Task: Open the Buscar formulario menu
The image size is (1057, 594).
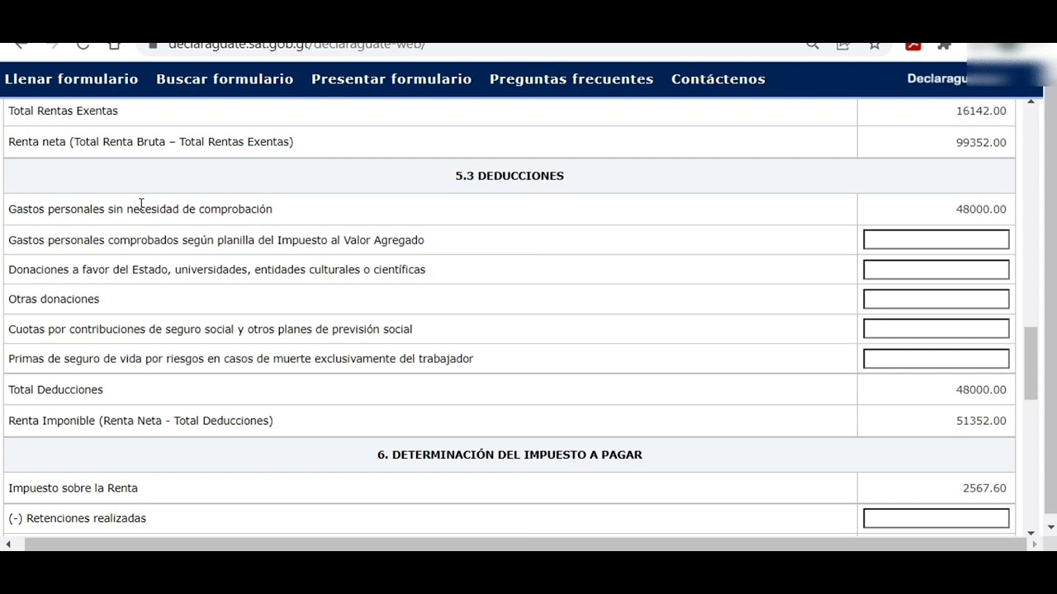Action: 225,79
